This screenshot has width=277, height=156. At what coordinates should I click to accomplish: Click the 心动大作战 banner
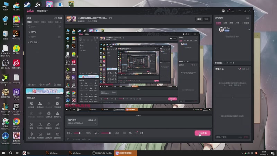pos(45,91)
